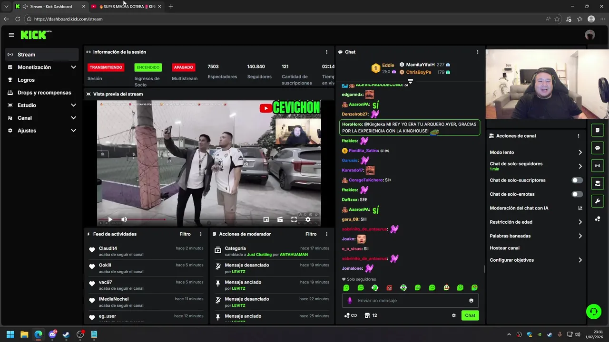Open the hamburger menu beside the Kick logo
Viewport: 609px width, 342px height.
point(11,35)
